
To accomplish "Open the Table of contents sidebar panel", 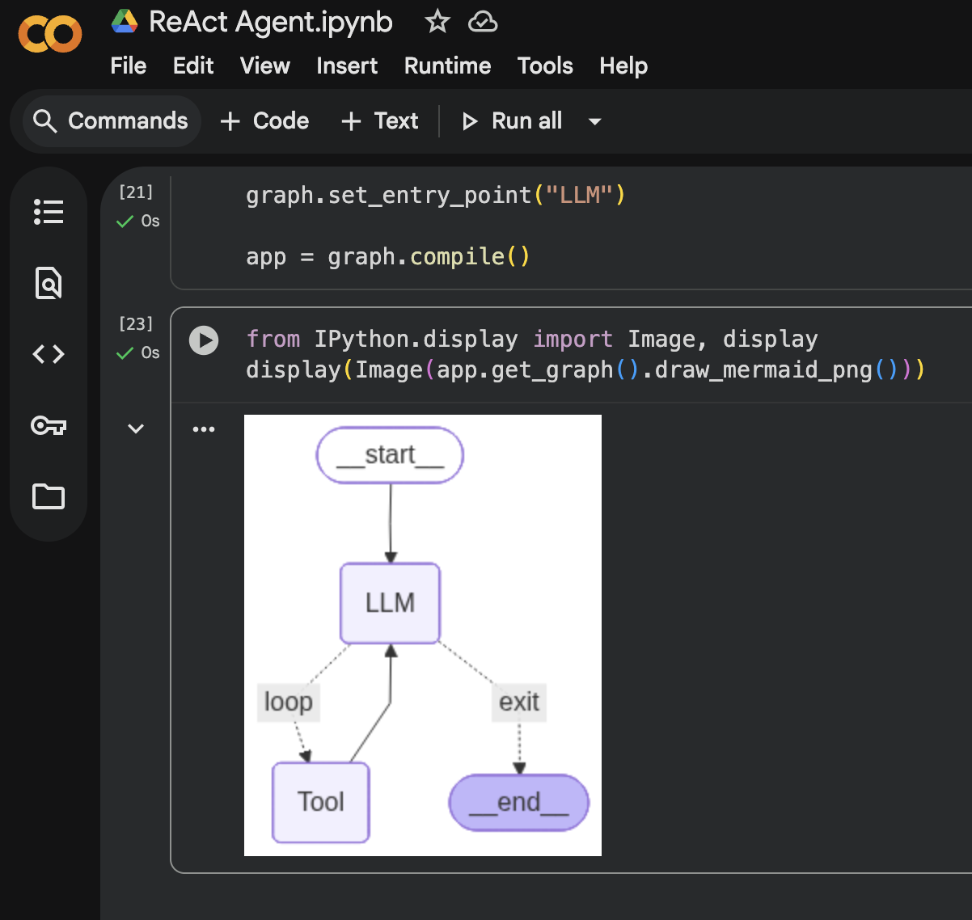I will point(49,212).
